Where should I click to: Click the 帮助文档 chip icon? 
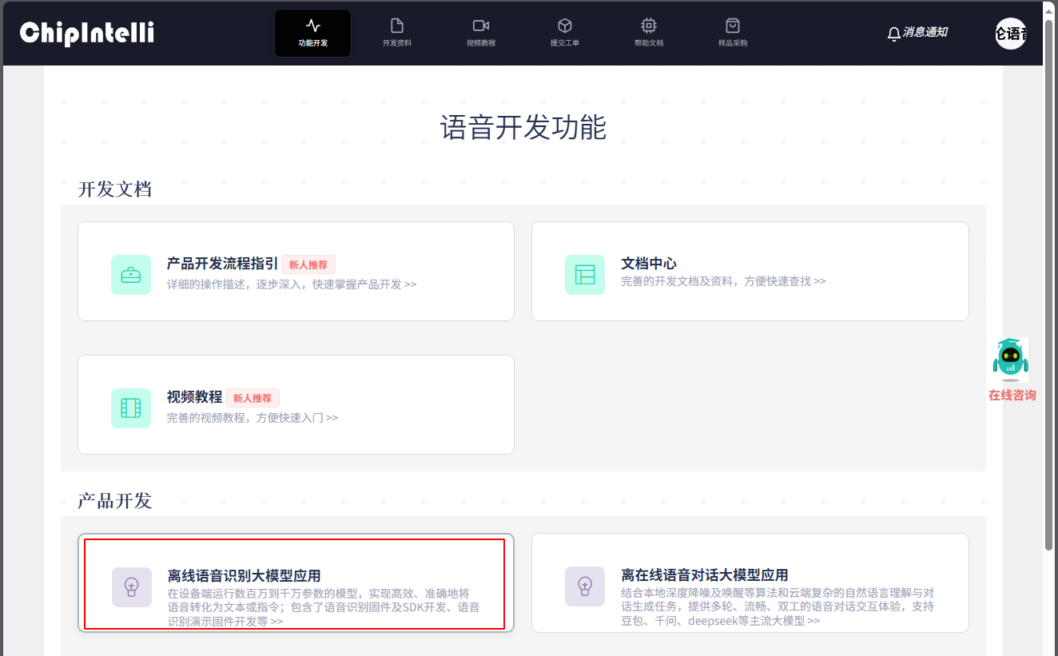[648, 26]
